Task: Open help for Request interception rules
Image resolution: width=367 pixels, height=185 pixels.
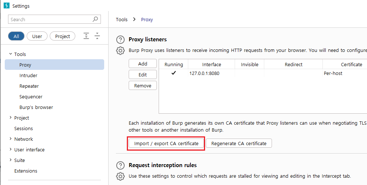Action: coord(120,165)
